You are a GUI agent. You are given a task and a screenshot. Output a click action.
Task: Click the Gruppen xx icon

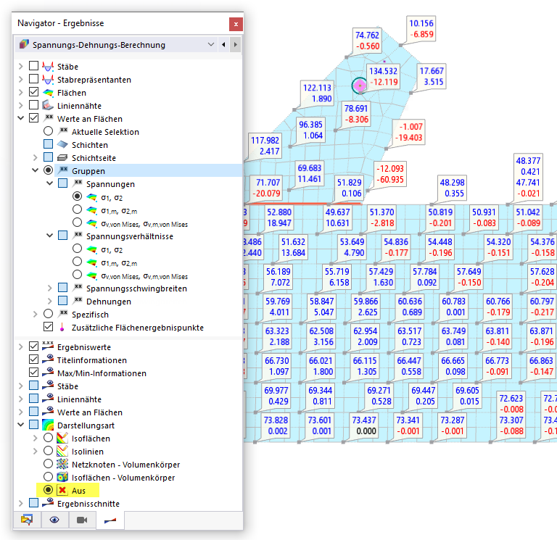(64, 170)
